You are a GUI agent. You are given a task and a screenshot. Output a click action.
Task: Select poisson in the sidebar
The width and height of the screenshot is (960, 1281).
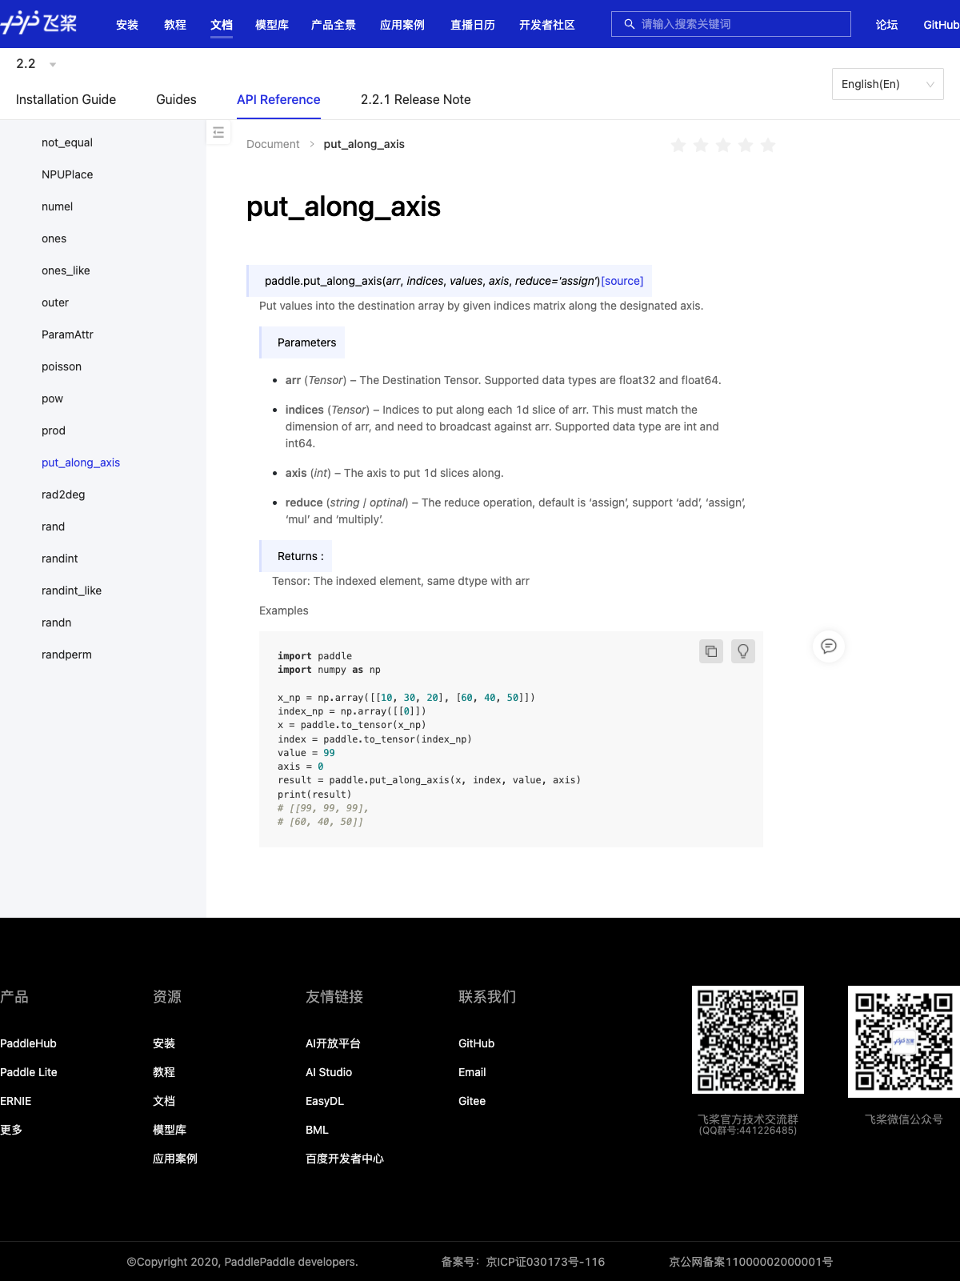tap(62, 366)
